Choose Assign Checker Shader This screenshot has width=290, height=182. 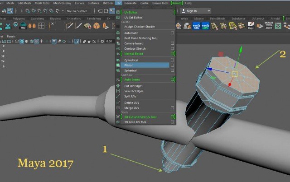click(140, 27)
